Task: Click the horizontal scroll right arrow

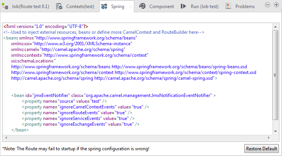Action: pyautogui.click(x=269, y=137)
